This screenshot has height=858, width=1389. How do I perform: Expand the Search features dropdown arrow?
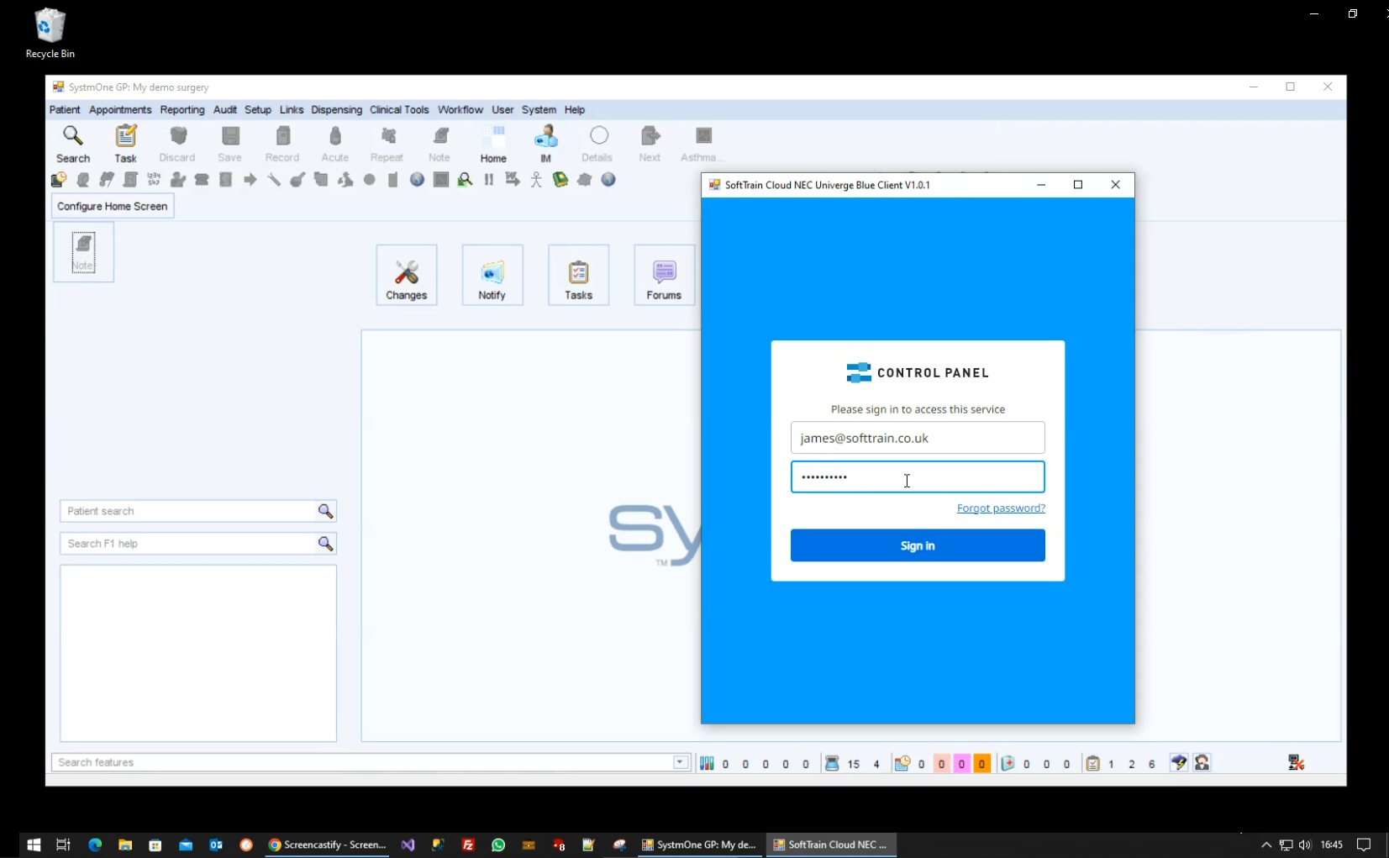pos(680,762)
